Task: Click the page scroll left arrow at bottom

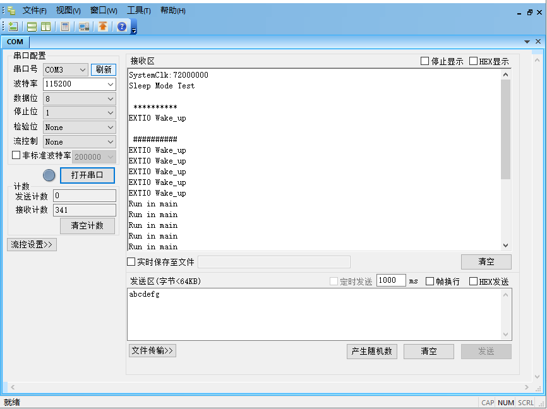Action: [13, 387]
